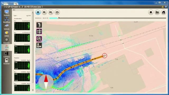Open the Encoder panel
Image resolution: width=169 pixels, height=95 pixels.
(7, 41)
